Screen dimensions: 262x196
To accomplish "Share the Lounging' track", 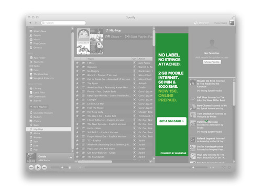I will [83, 100].
